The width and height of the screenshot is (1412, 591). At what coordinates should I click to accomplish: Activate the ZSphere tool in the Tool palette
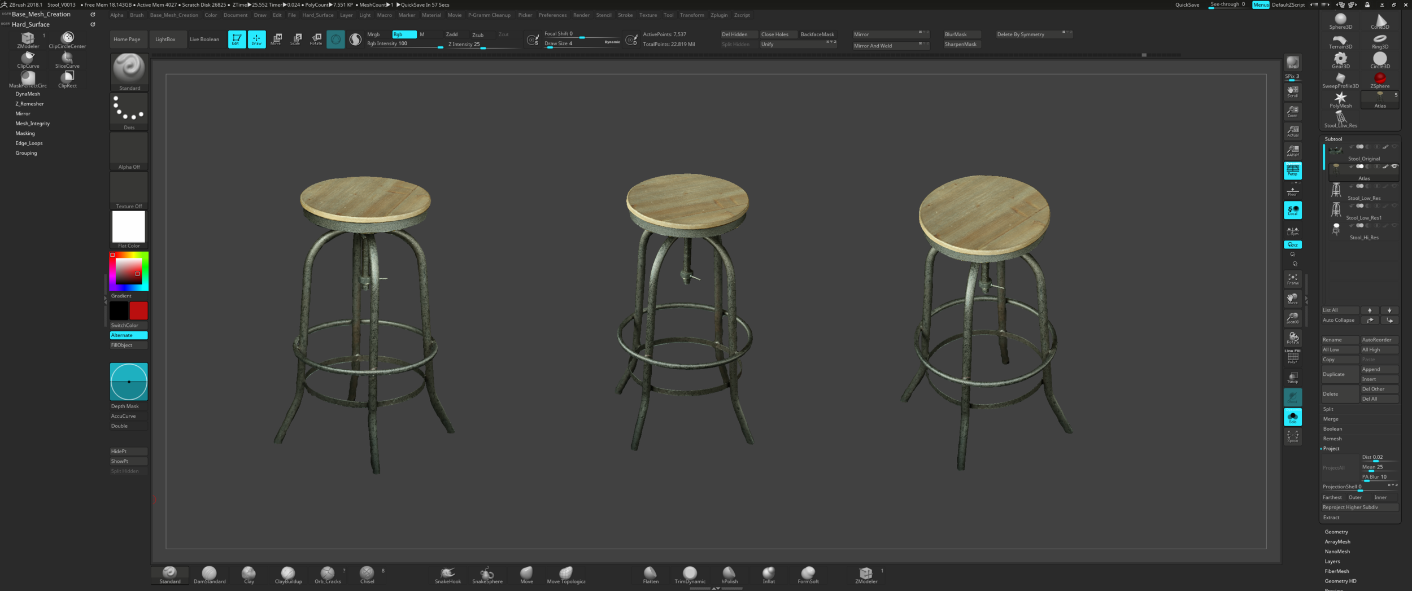tap(1380, 79)
